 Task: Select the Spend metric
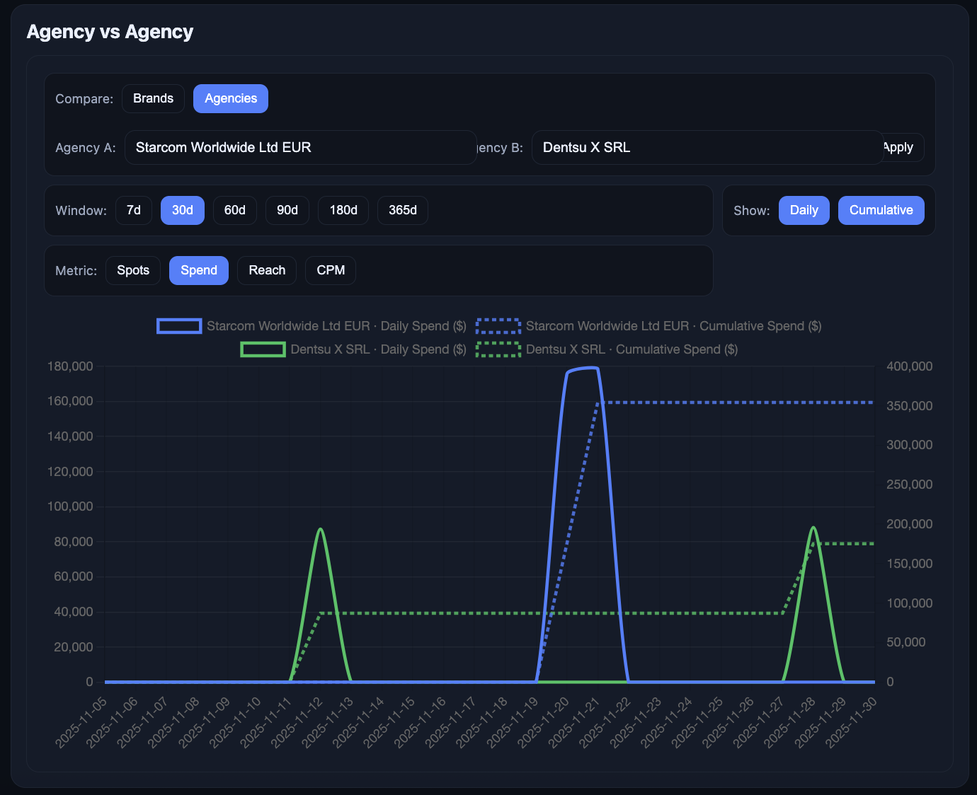point(198,270)
